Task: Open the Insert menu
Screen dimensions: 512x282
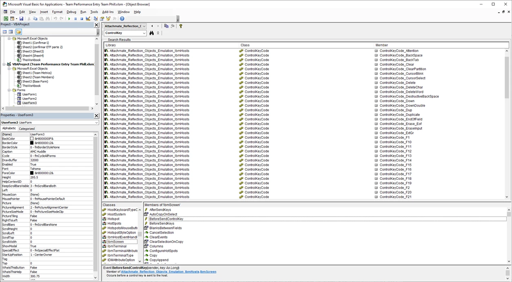Action: [x=44, y=12]
